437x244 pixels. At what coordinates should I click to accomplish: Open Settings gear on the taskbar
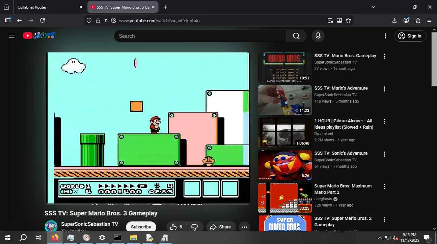[102, 238]
